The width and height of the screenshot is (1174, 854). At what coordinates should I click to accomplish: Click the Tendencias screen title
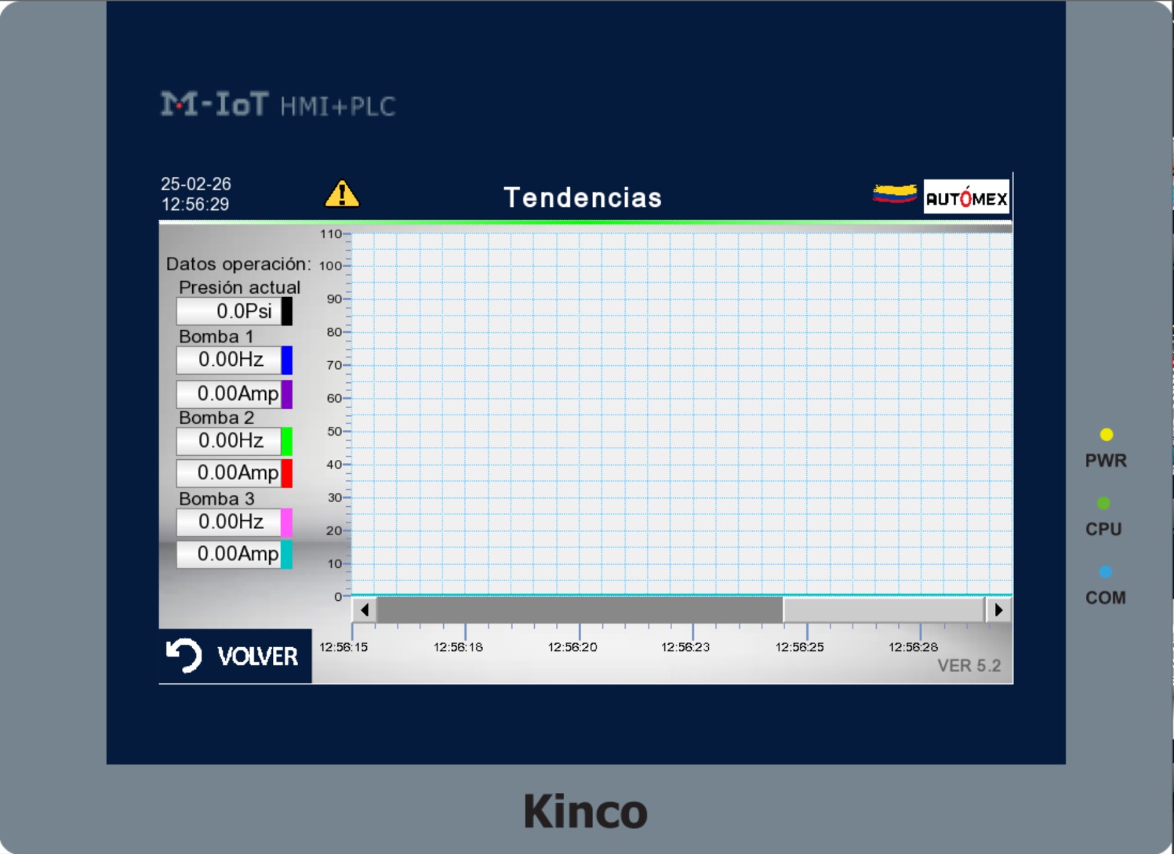point(583,197)
